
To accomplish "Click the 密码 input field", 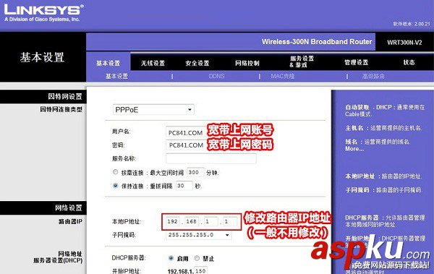I will [186, 145].
